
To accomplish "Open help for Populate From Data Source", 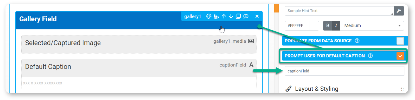I will [357, 41].
